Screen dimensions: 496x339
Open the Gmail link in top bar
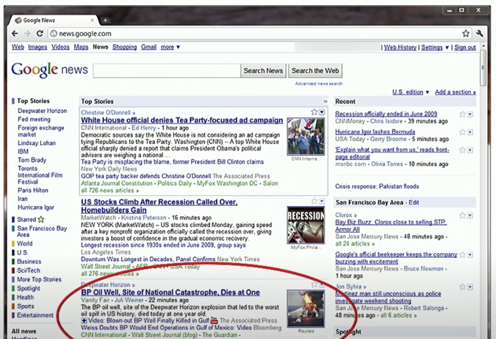coord(149,47)
